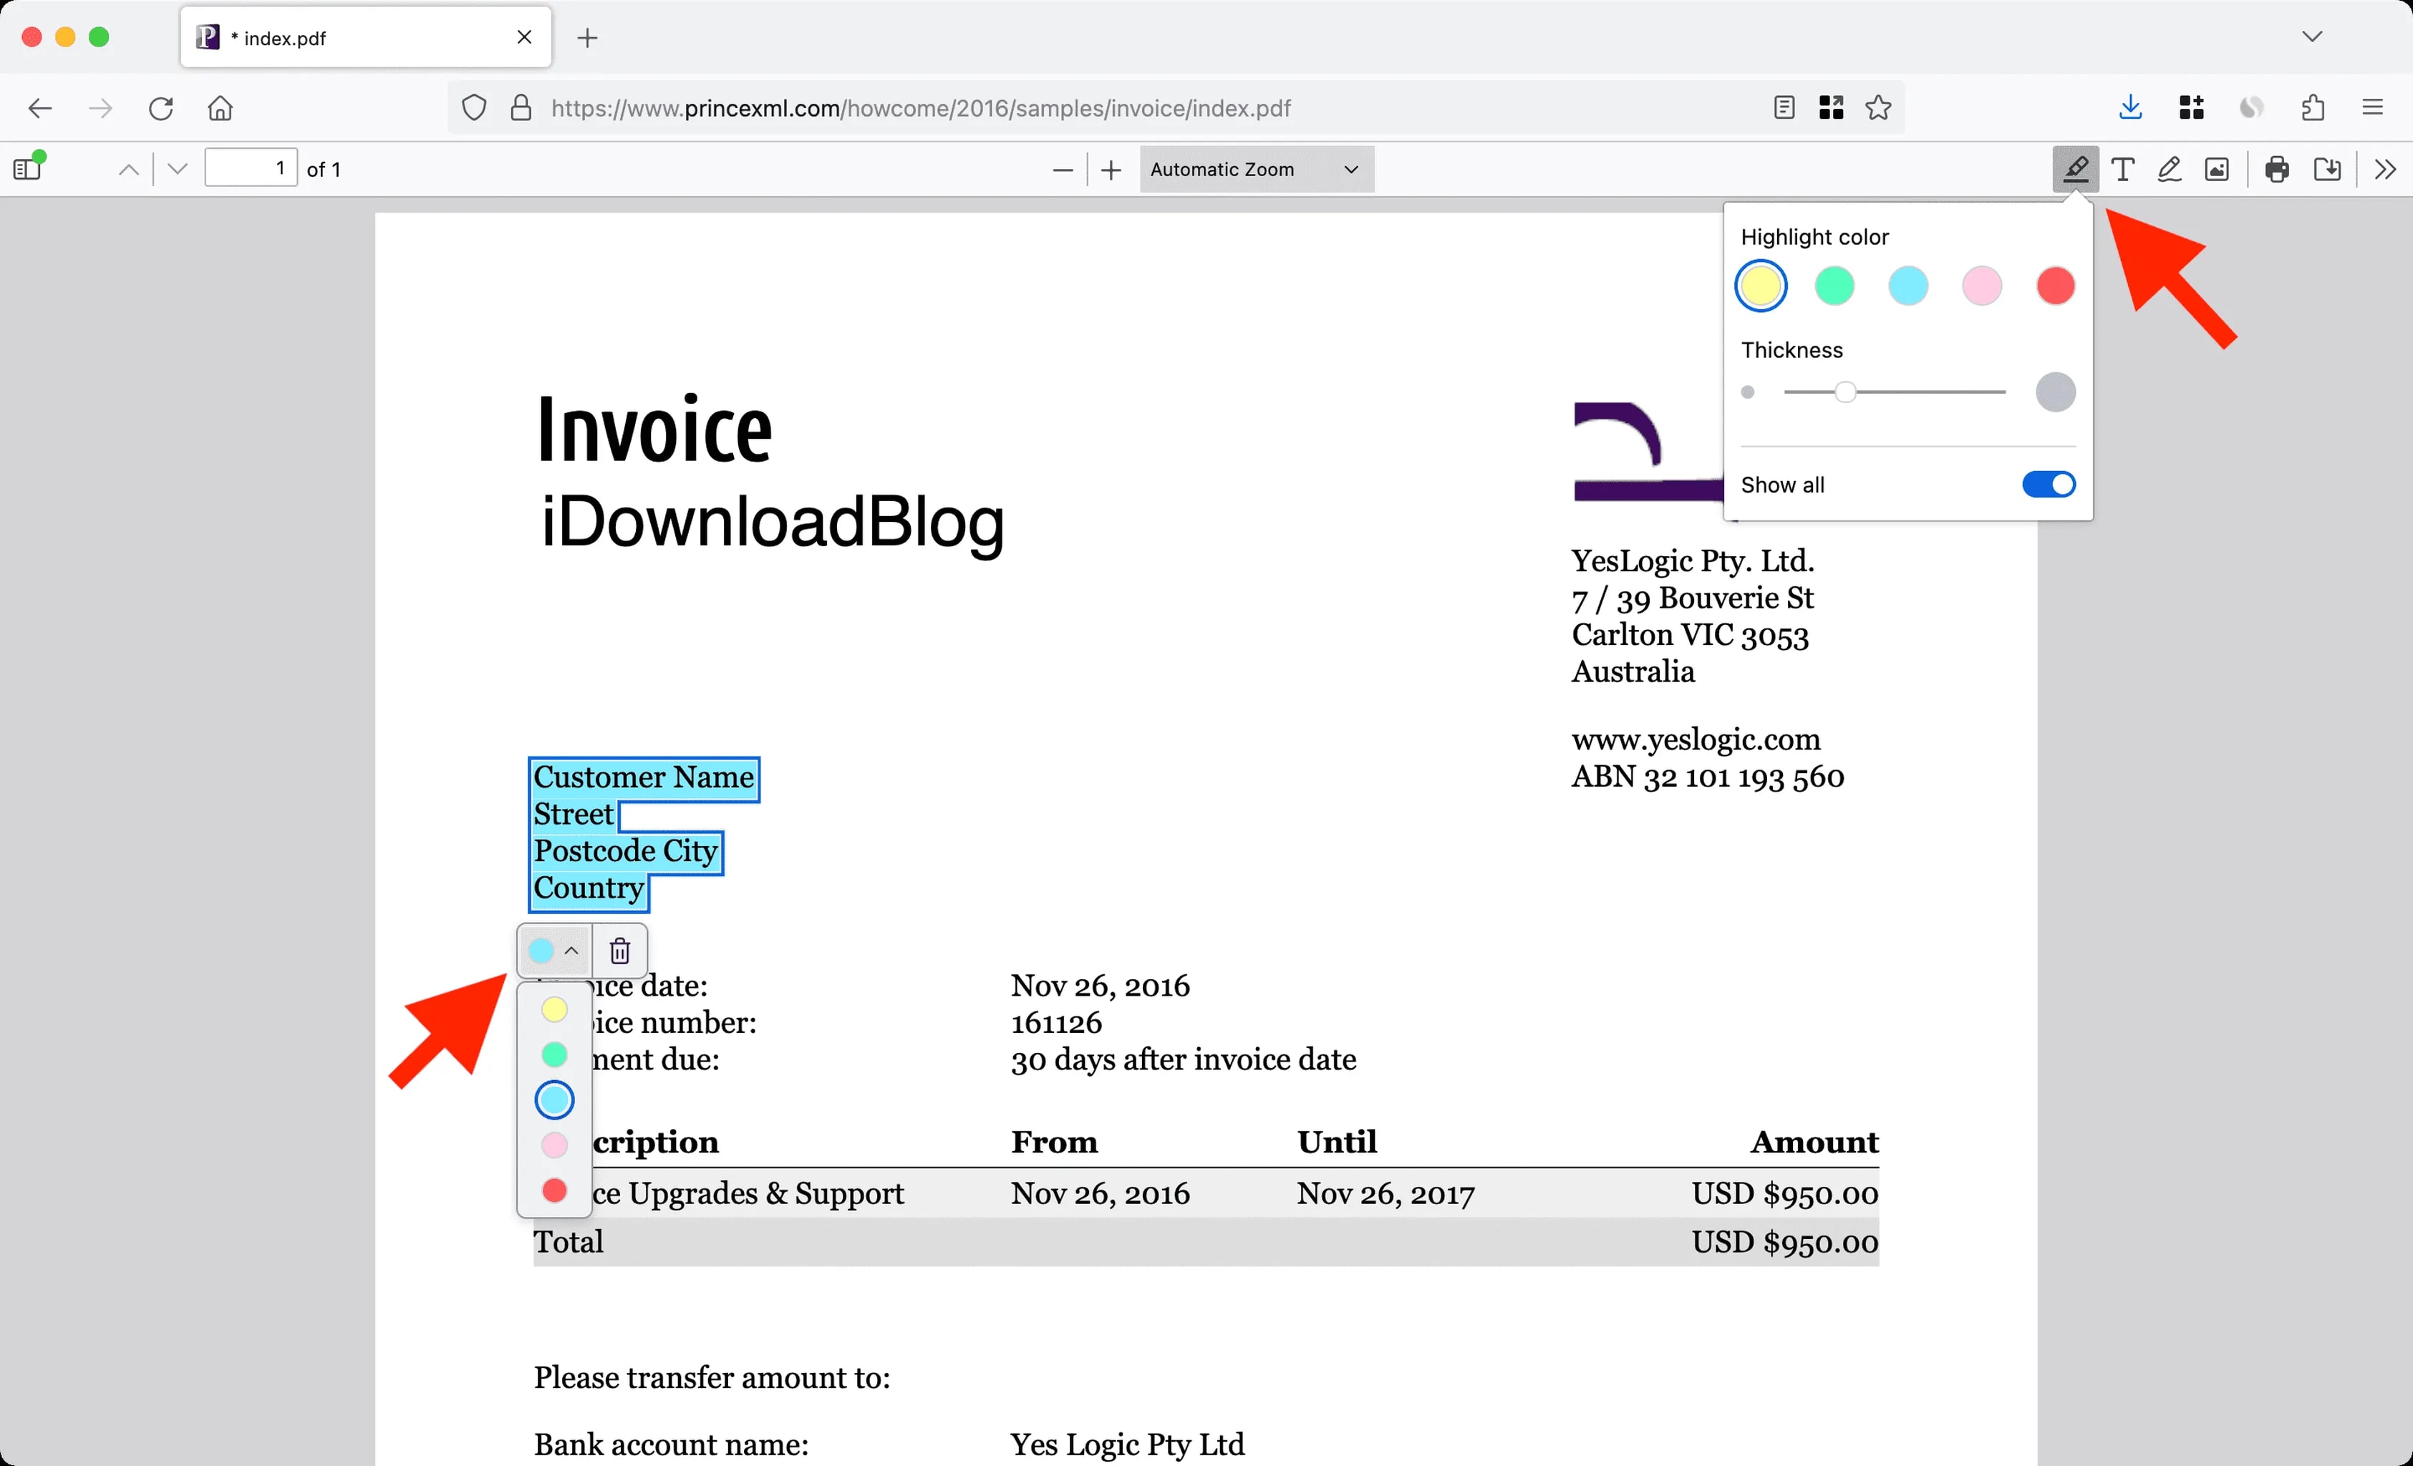Select the pink highlight color
Screen dimensions: 2413x1466
pyautogui.click(x=1980, y=286)
